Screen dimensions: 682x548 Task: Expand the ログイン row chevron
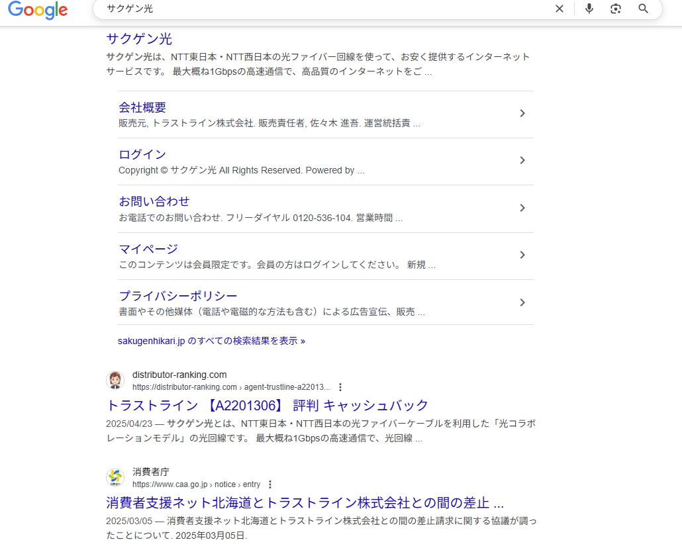[x=522, y=160]
